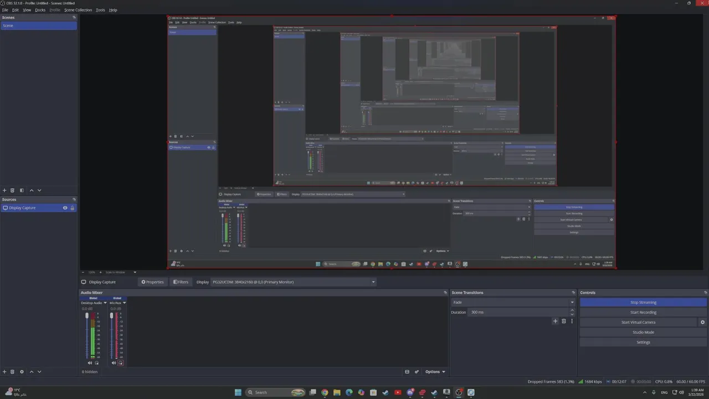Open the Edit menu

click(16, 10)
